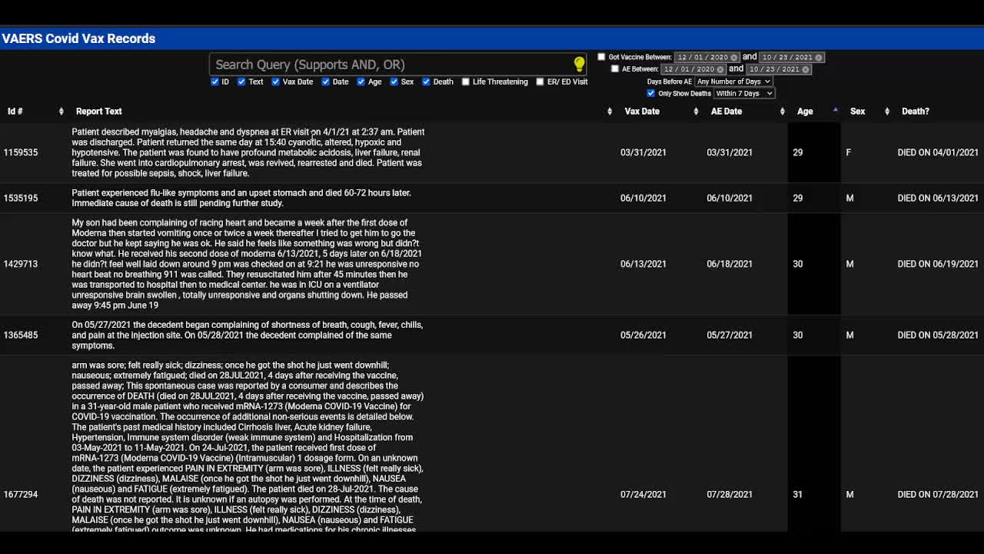Screen dimensions: 984x554
Task: Enable the Life Threatening checkbox
Action: (465, 82)
